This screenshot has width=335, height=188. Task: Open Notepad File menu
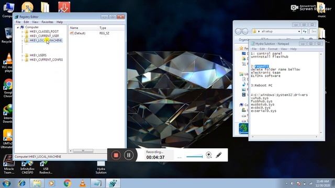[254, 49]
